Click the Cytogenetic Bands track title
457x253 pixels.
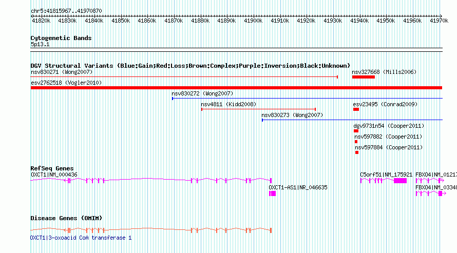pyautogui.click(x=61, y=38)
